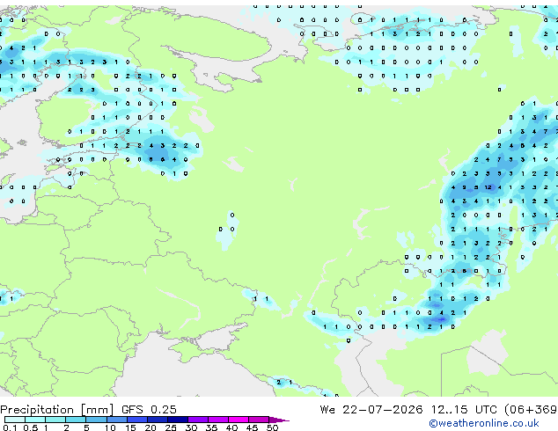
Task: Click the '30' legend scale label
Action: [191, 427]
